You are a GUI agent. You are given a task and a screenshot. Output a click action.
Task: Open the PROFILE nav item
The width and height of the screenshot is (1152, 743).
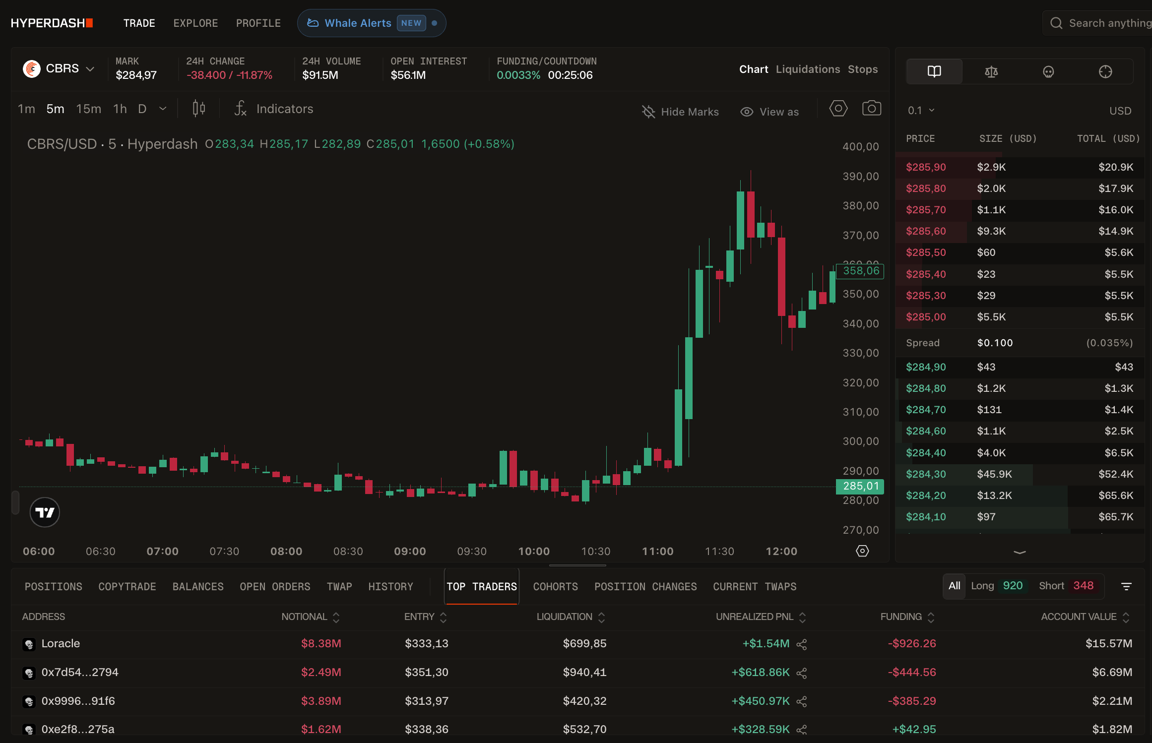tap(258, 23)
